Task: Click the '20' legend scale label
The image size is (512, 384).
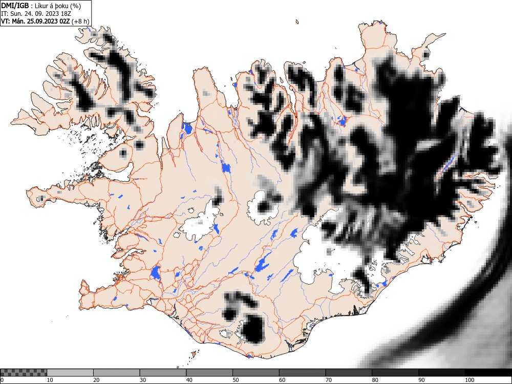Action: tap(96, 380)
